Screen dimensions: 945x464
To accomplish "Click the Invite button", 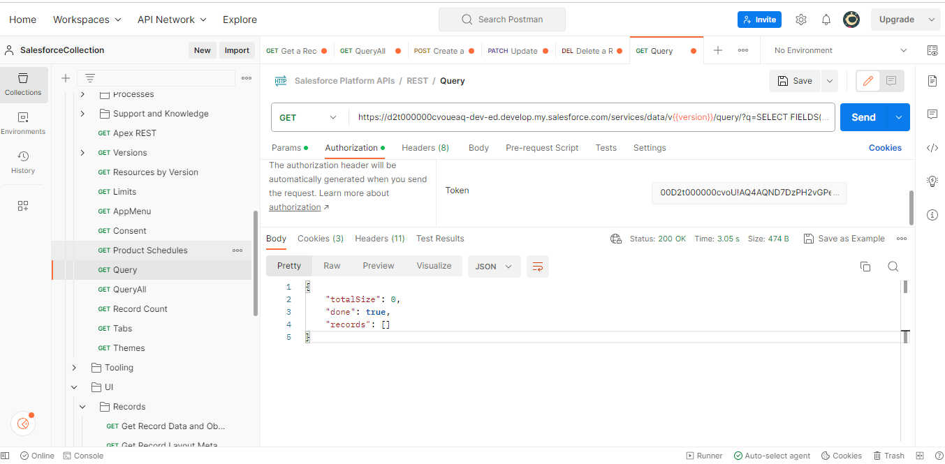I will 759,20.
